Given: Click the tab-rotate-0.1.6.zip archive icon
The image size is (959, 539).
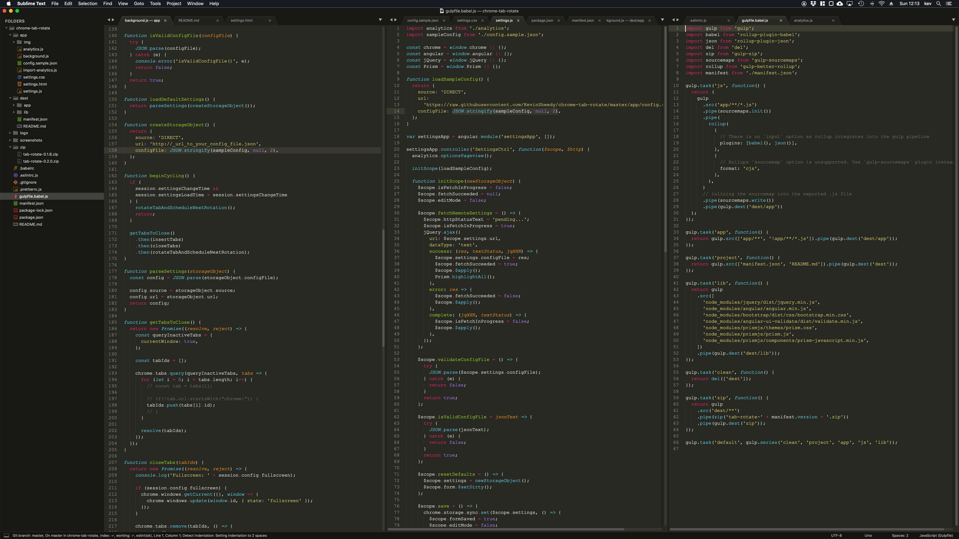Looking at the screenshot, I should [19, 155].
